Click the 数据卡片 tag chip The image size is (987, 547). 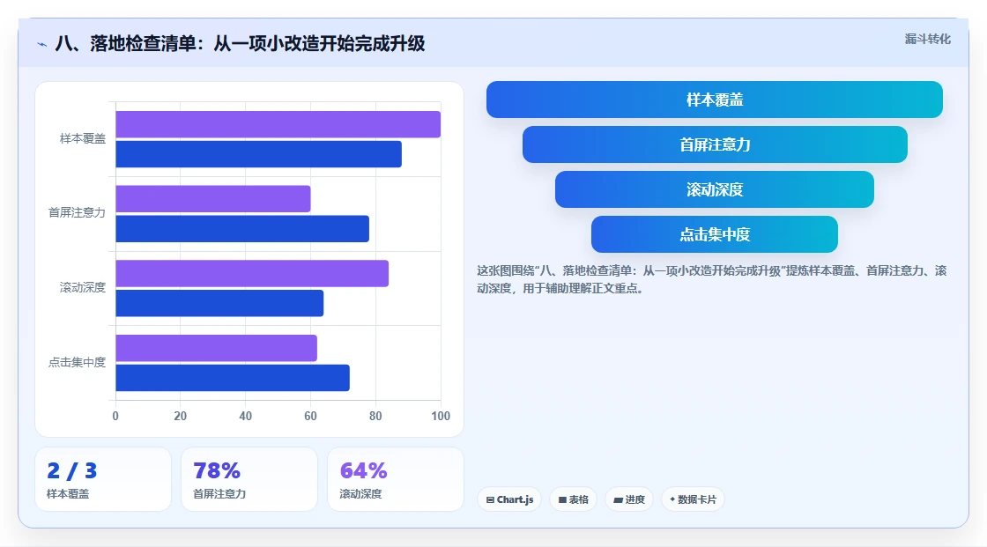coord(693,499)
